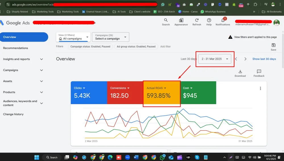The height and width of the screenshot is (161, 284).
Task: Expand Audiences, keywords and content section
Action: pos(41,103)
